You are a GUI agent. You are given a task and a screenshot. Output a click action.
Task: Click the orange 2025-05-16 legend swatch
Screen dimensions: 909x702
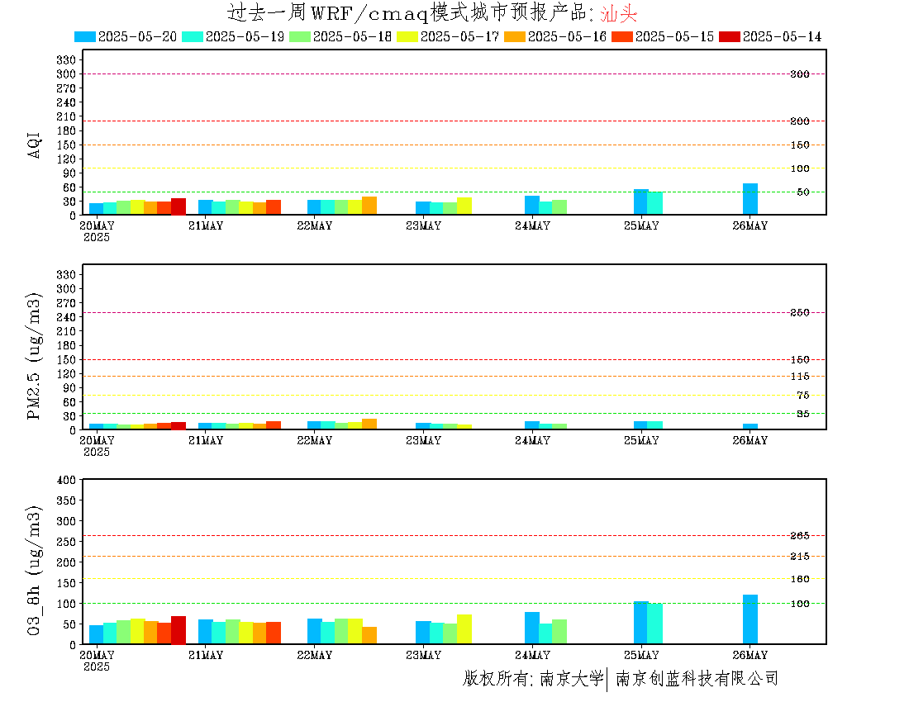pos(515,36)
